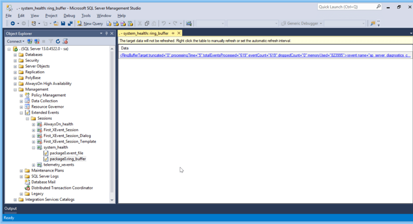Open the File menu
Image resolution: width=413 pixels, height=224 pixels.
click(9, 16)
